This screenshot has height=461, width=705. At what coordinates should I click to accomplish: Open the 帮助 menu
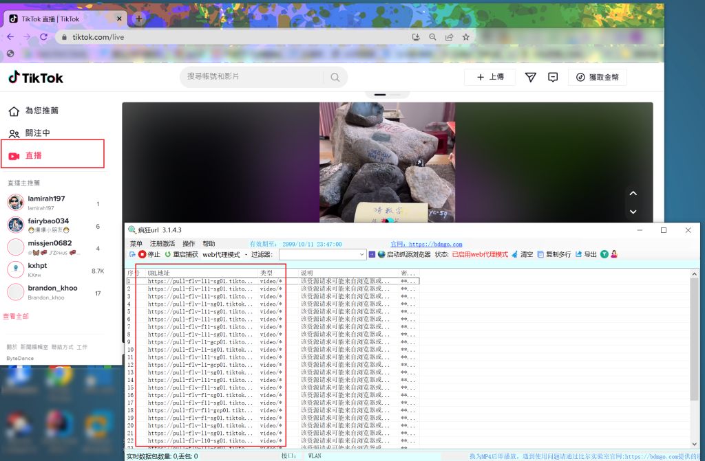click(209, 244)
